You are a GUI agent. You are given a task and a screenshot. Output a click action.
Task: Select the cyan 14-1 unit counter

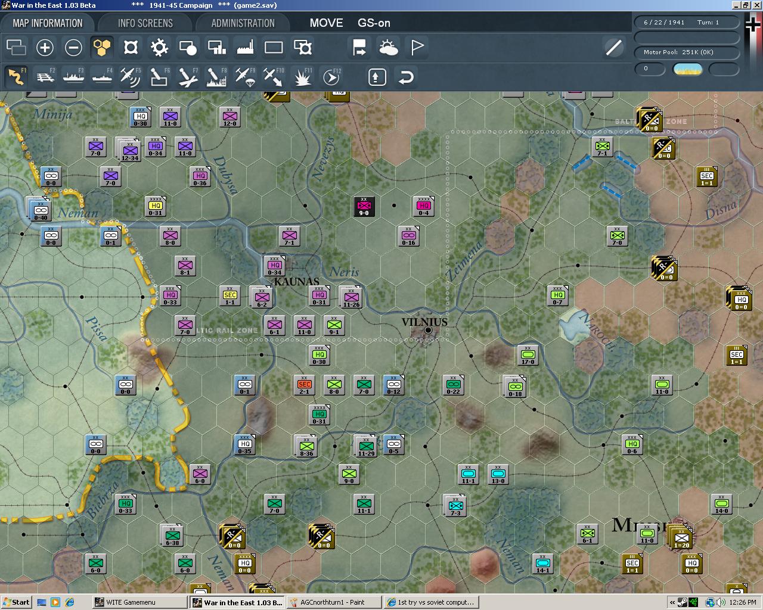[x=542, y=564]
